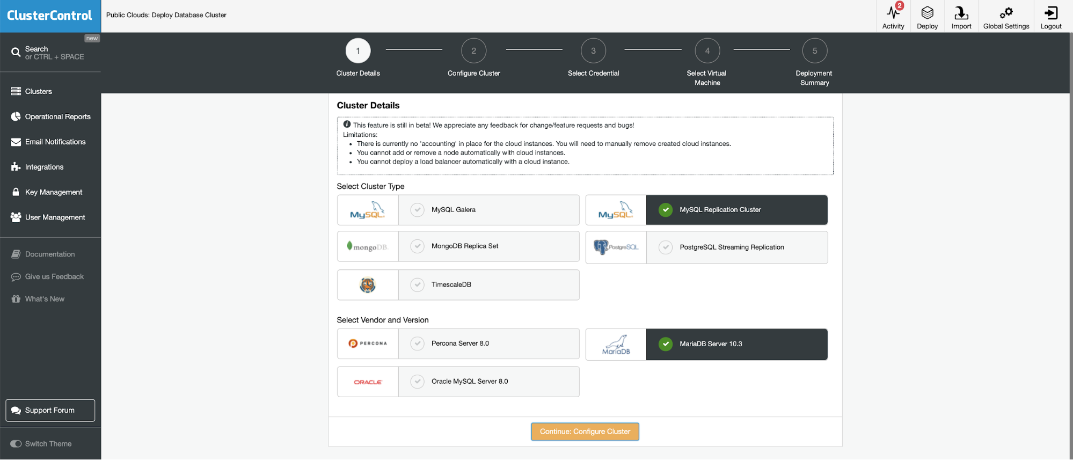Screen dimensions: 1073x460
Task: Jump to step 5 Deployment Summary
Action: [x=815, y=51]
